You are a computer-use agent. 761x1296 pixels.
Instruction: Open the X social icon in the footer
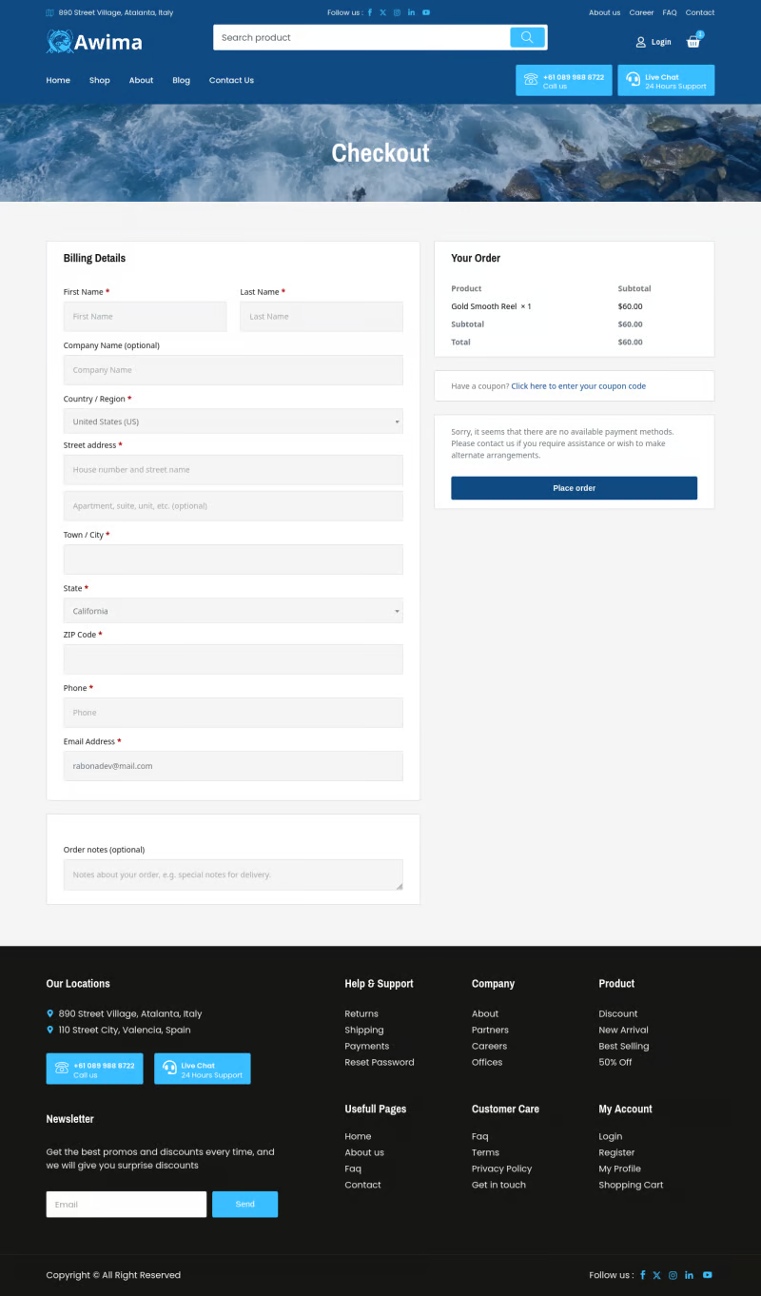(x=657, y=1275)
